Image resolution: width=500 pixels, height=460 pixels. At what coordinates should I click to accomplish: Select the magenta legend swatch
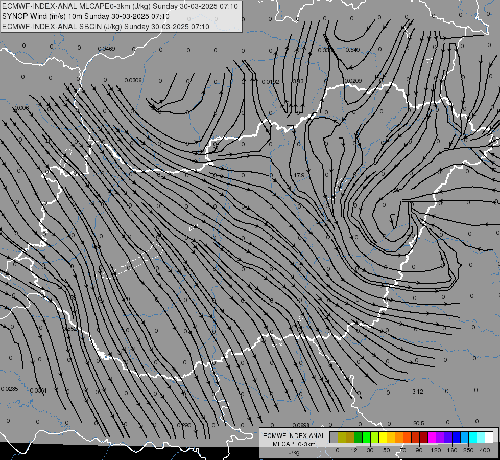(x=432, y=437)
